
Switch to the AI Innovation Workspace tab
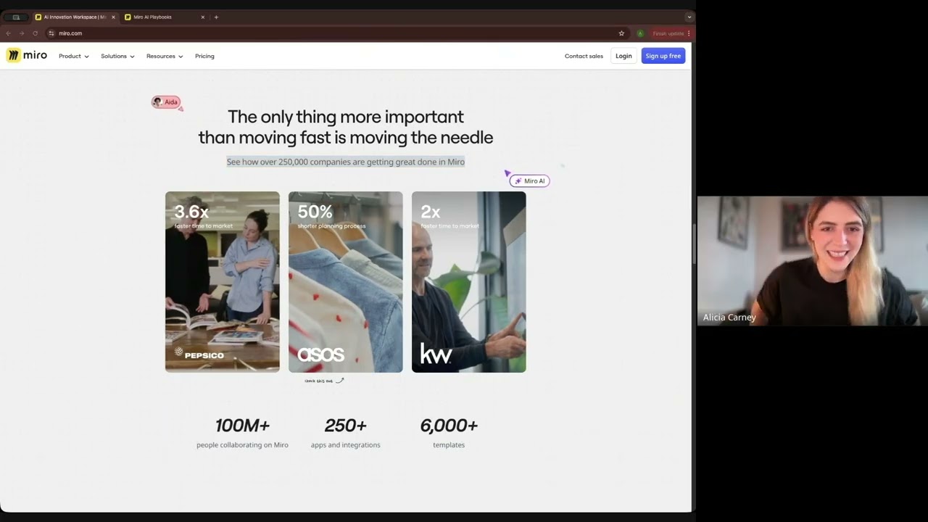coord(75,17)
